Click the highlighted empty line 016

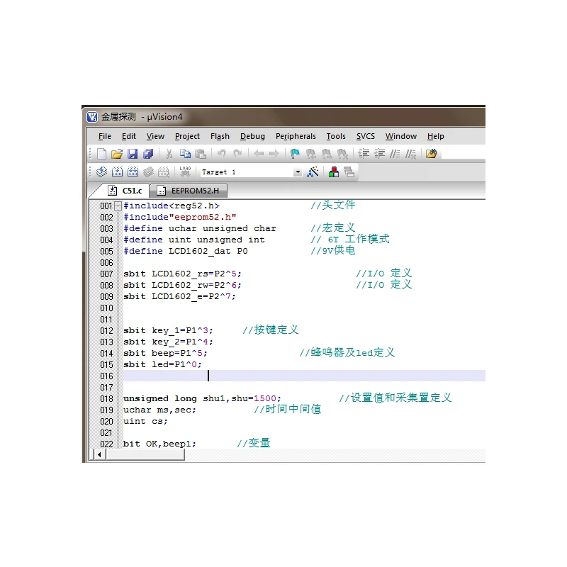coord(304,376)
